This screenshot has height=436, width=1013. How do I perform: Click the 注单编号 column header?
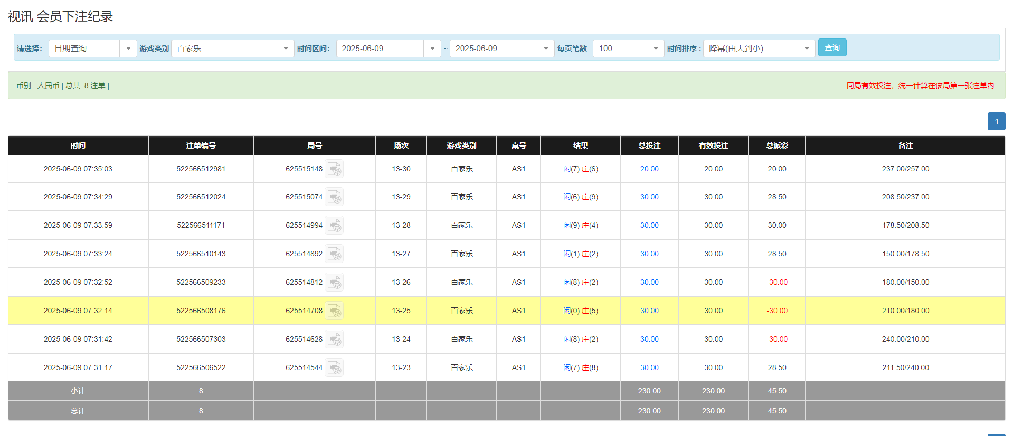[x=201, y=146]
